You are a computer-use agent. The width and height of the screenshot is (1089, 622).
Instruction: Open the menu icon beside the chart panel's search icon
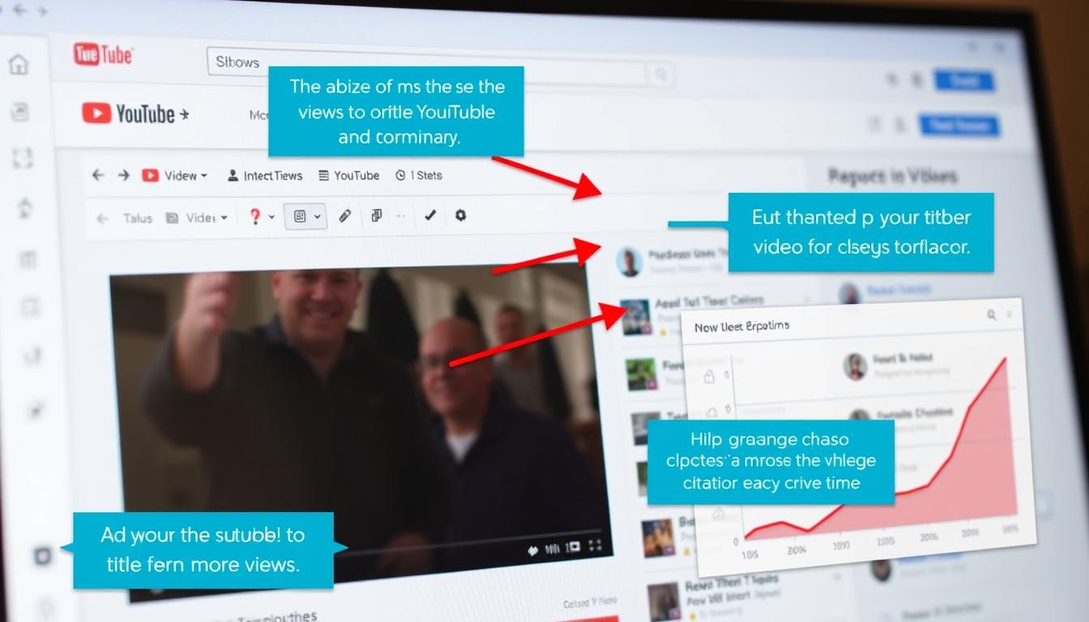(1010, 314)
